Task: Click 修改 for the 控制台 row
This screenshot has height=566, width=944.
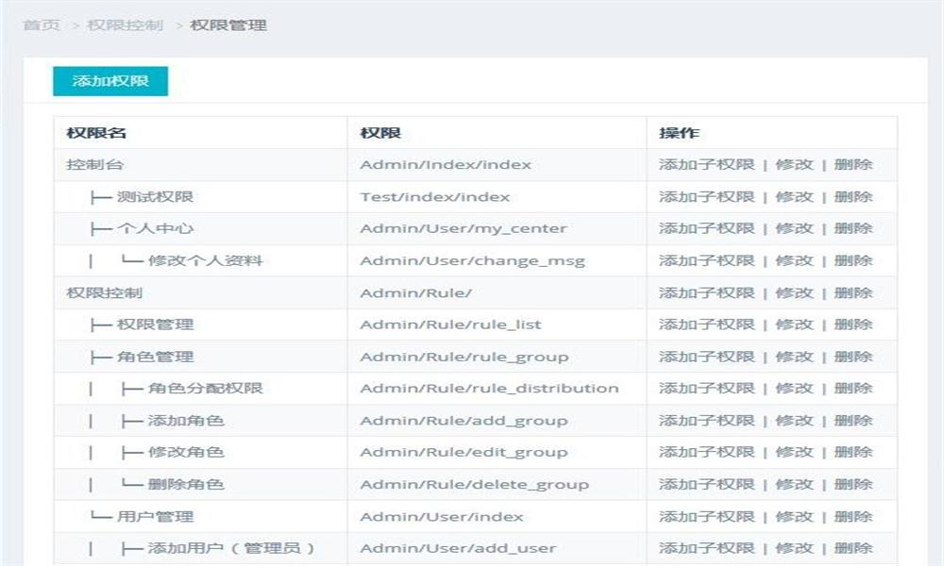Action: tap(794, 164)
